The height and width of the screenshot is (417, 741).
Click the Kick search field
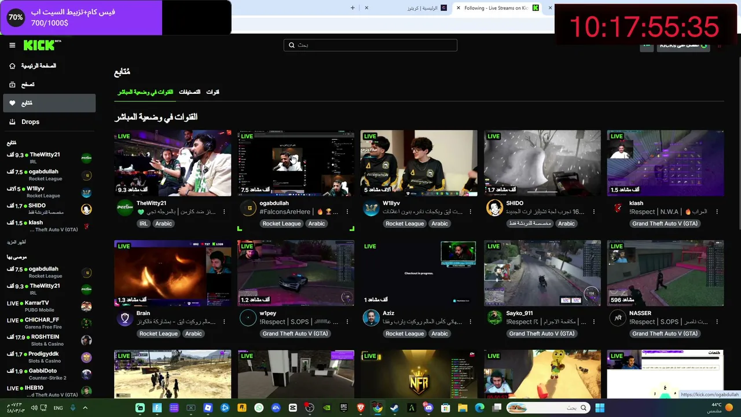pos(370,45)
